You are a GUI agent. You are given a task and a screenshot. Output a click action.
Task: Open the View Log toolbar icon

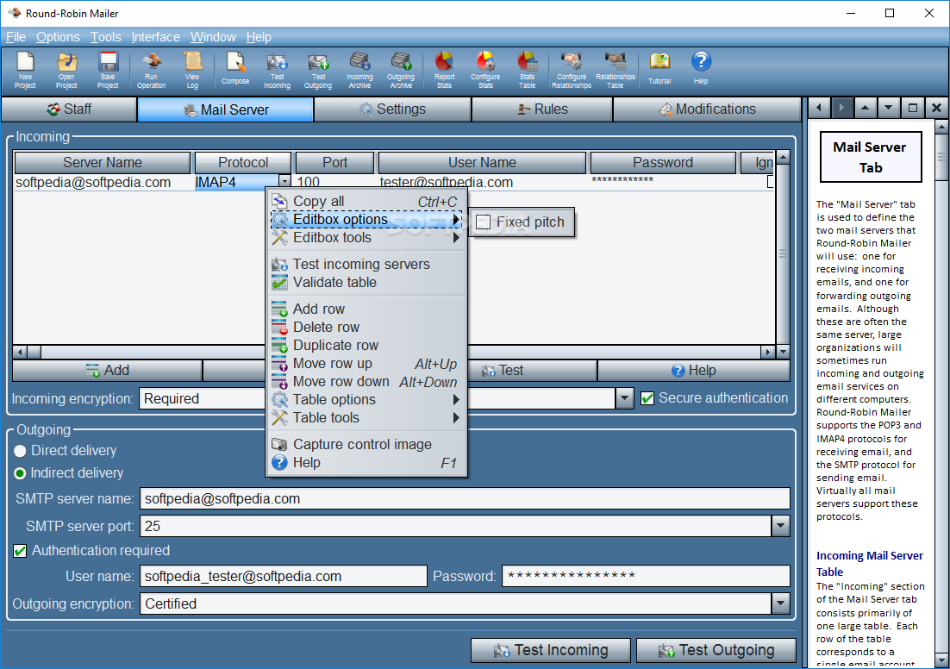click(x=192, y=71)
